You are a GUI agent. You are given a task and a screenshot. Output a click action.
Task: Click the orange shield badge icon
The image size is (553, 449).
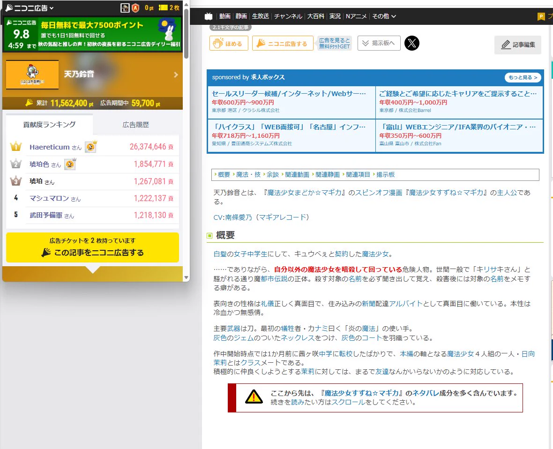coord(135,8)
